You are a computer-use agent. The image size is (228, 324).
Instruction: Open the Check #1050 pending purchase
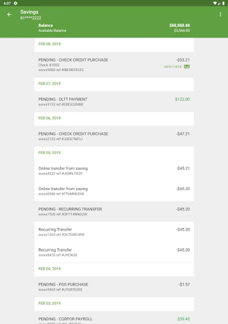point(114,64)
